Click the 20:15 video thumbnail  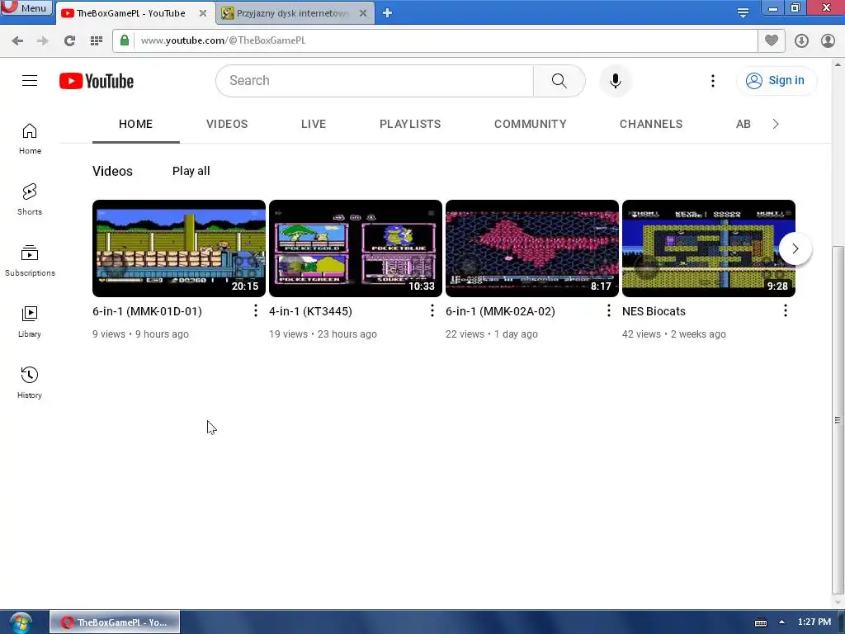[179, 248]
